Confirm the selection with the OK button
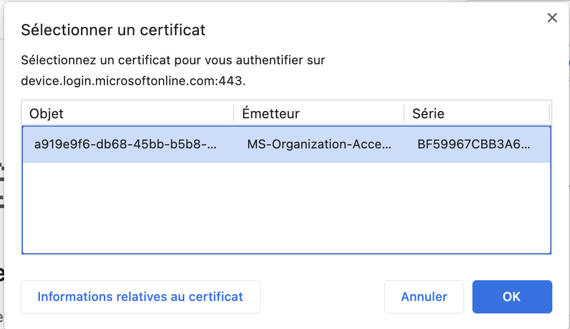The image size is (570, 329). [x=511, y=297]
